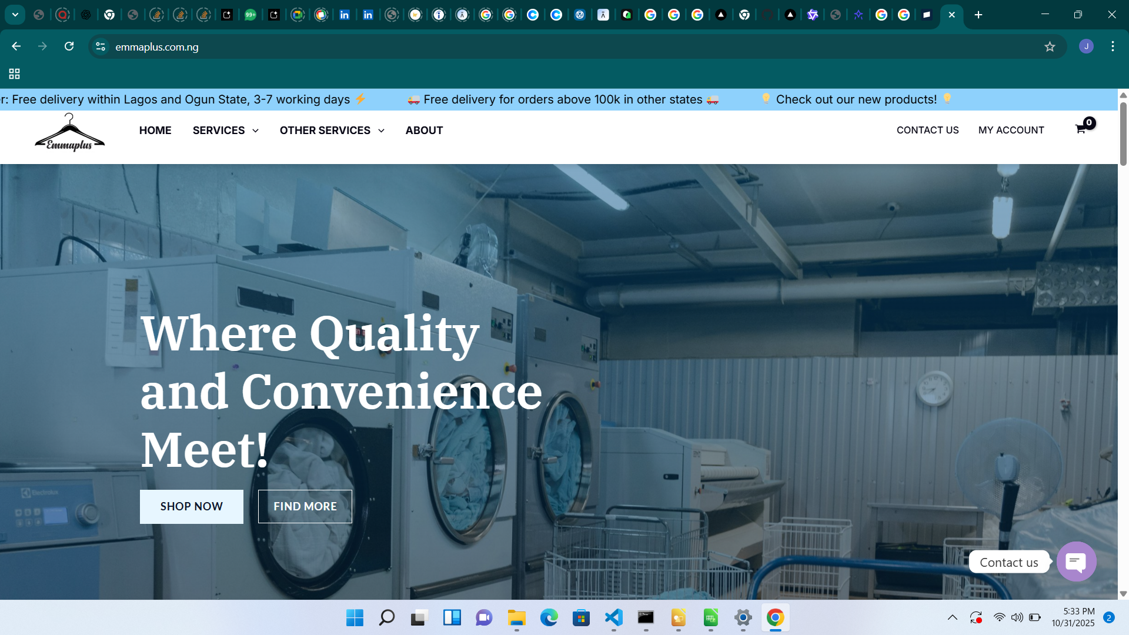The height and width of the screenshot is (635, 1129).
Task: Expand the OTHER SERVICES dropdown
Action: coord(332,131)
